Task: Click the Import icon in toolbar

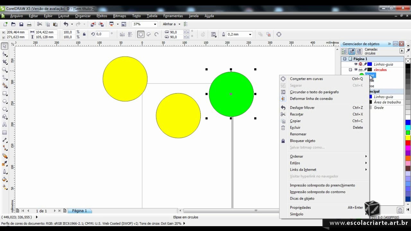Action: [93, 24]
